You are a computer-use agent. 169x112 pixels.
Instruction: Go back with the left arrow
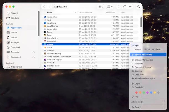tap(44, 7)
